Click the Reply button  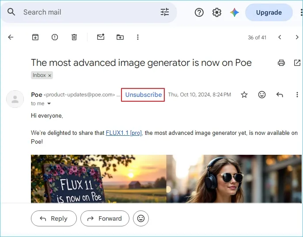coord(54,218)
